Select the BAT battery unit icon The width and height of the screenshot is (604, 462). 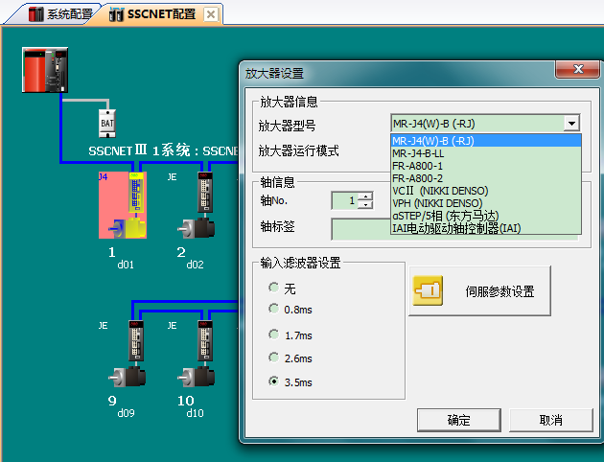click(107, 122)
